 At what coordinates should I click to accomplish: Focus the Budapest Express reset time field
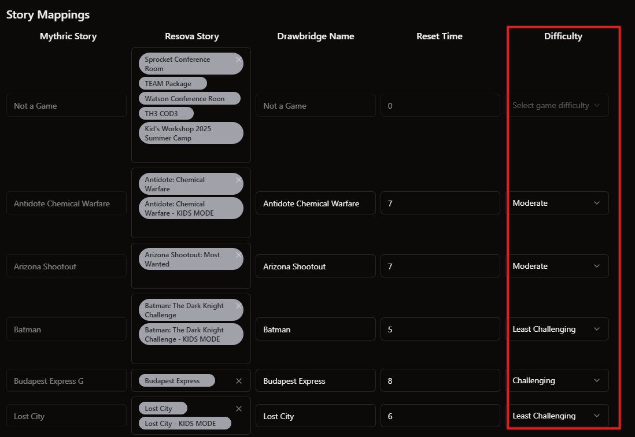tap(440, 381)
